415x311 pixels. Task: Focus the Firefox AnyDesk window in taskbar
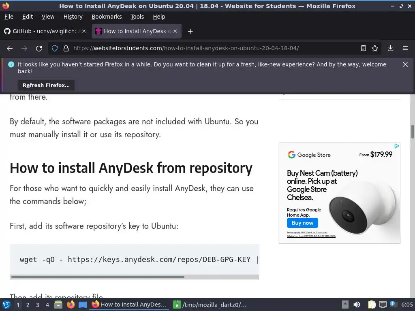pyautogui.click(x=129, y=305)
